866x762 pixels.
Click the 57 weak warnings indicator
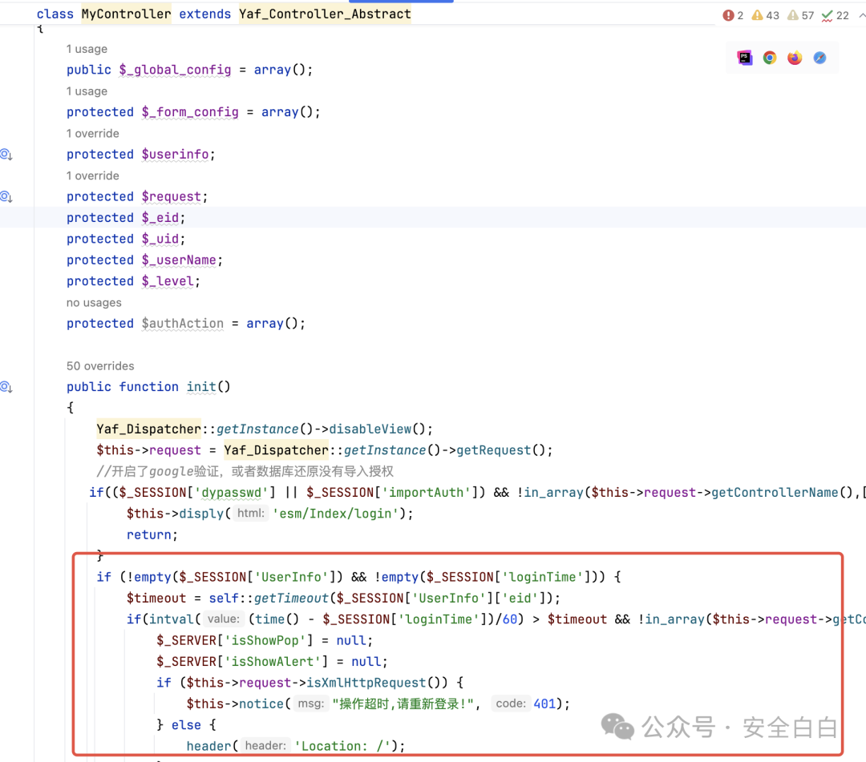click(801, 15)
